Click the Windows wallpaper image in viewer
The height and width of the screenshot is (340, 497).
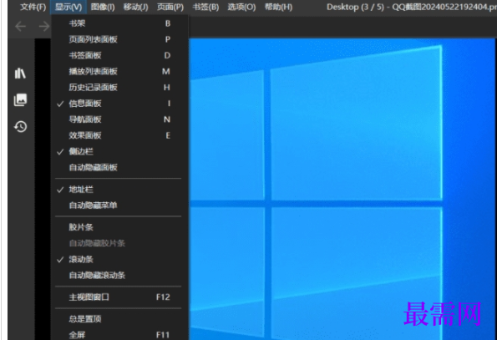(x=342, y=189)
